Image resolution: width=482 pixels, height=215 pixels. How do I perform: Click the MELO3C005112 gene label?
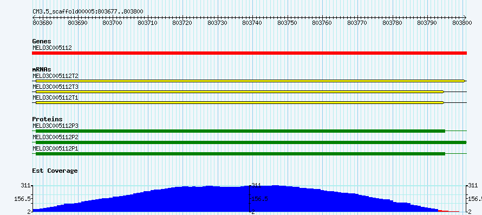click(x=52, y=48)
